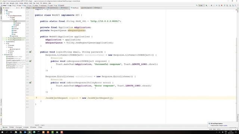The image size is (239, 134).
Task: Select settings.gradle in Gradle Scripts
Action: [x=15, y=66]
